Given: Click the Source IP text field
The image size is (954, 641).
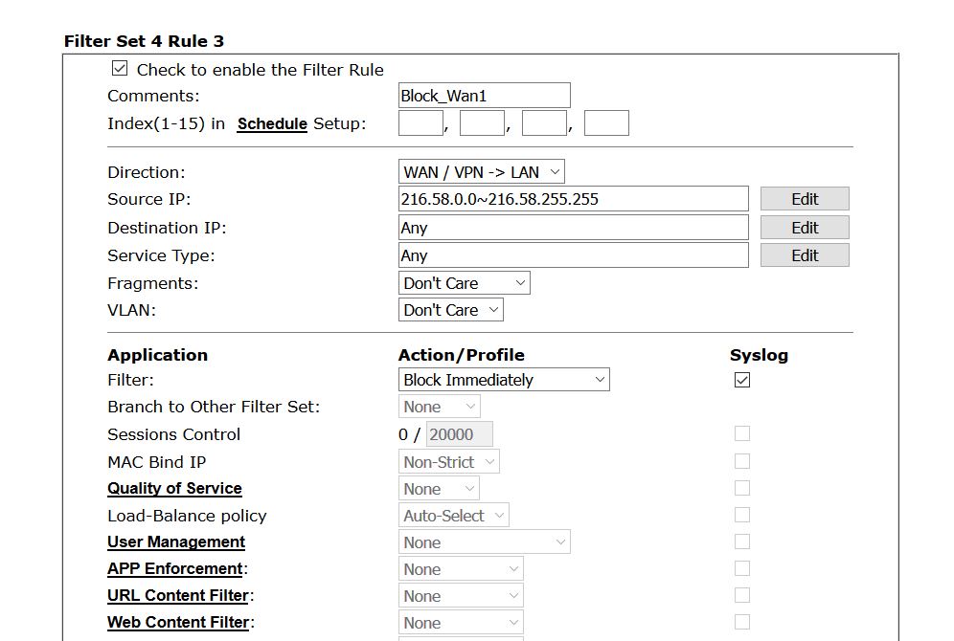Looking at the screenshot, I should click(573, 199).
